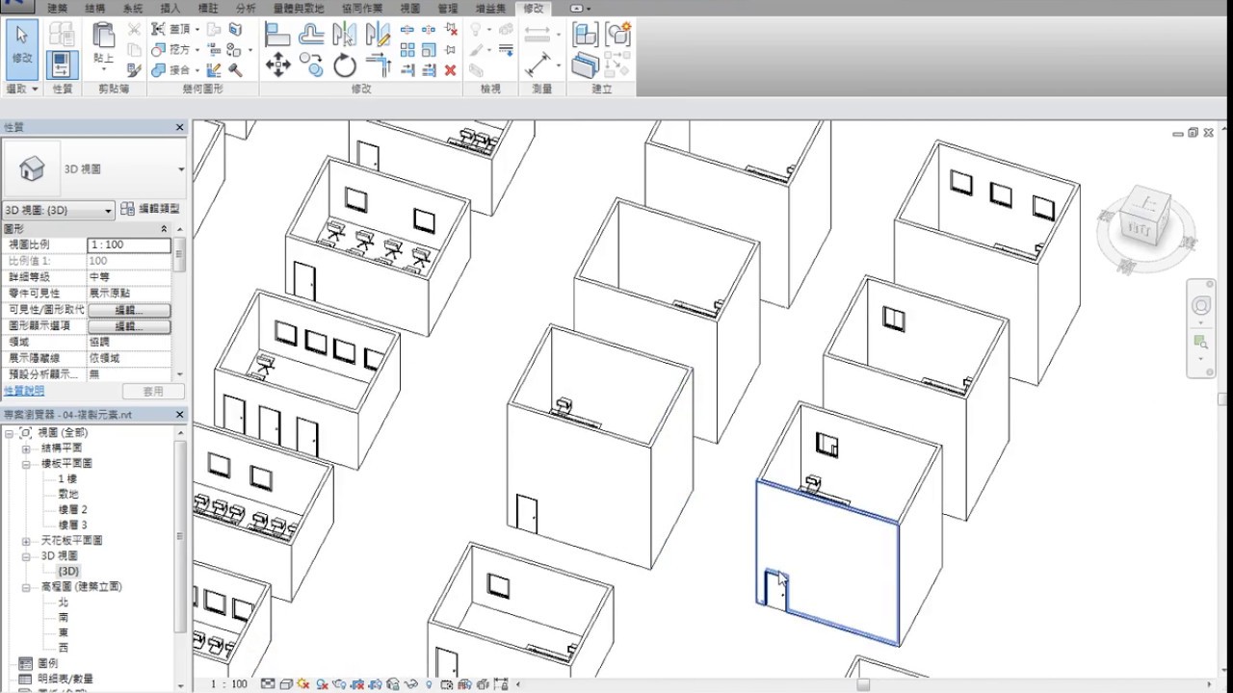Toggle the locked 3D view icon
Viewport: 1233px width, 693px height.
coord(393,684)
